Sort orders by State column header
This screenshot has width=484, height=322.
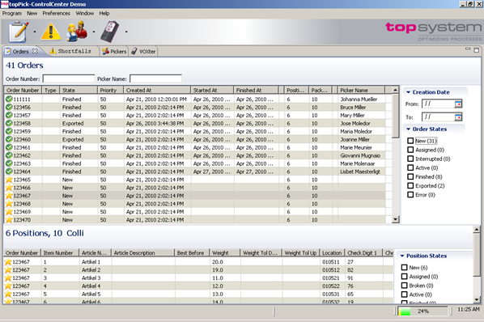(x=79, y=90)
